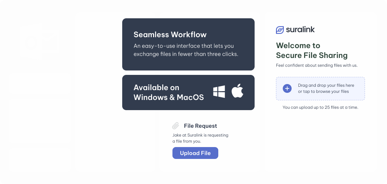Click the easy-to-use interface description text
Screen dimensions: 387x184
[186, 50]
